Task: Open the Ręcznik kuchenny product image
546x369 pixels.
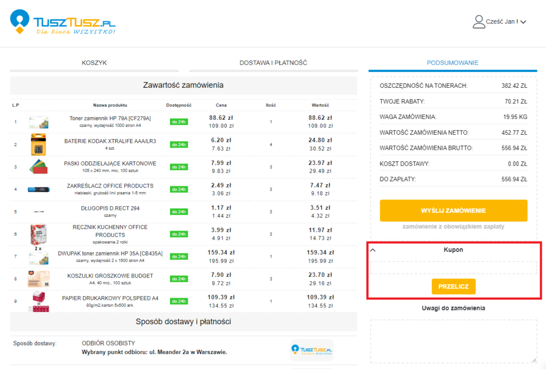Action: pyautogui.click(x=38, y=234)
